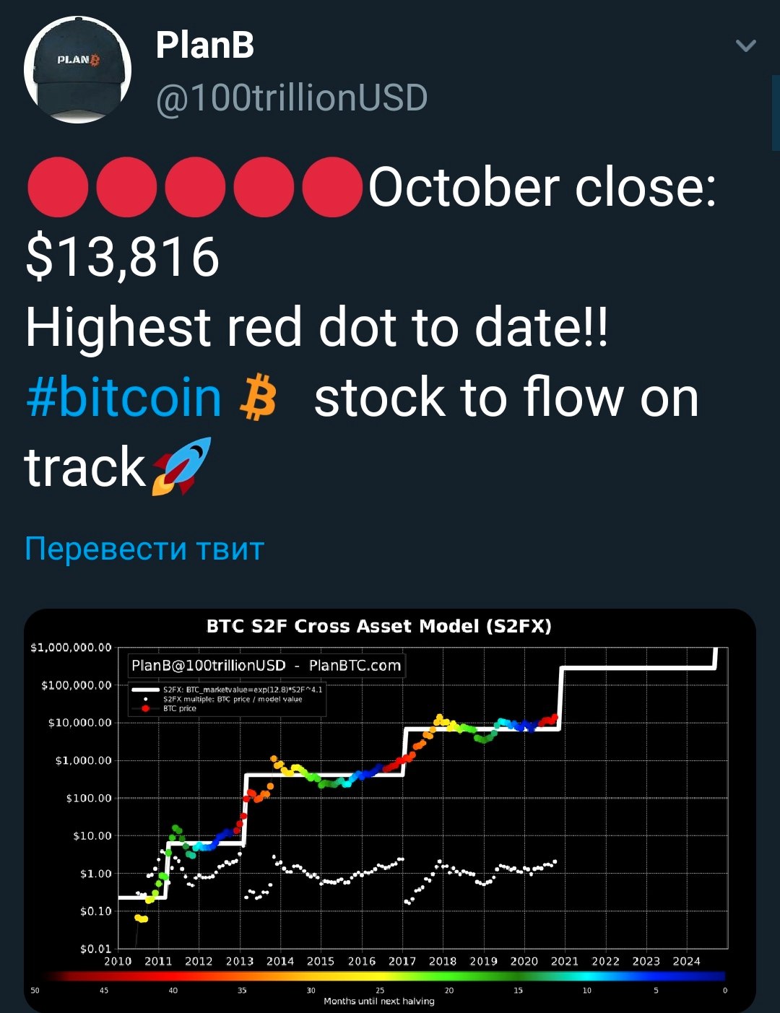The width and height of the screenshot is (780, 1013).
Task: Click the chart title BTC S2F Cross Asset Model
Action: pyautogui.click(x=379, y=626)
